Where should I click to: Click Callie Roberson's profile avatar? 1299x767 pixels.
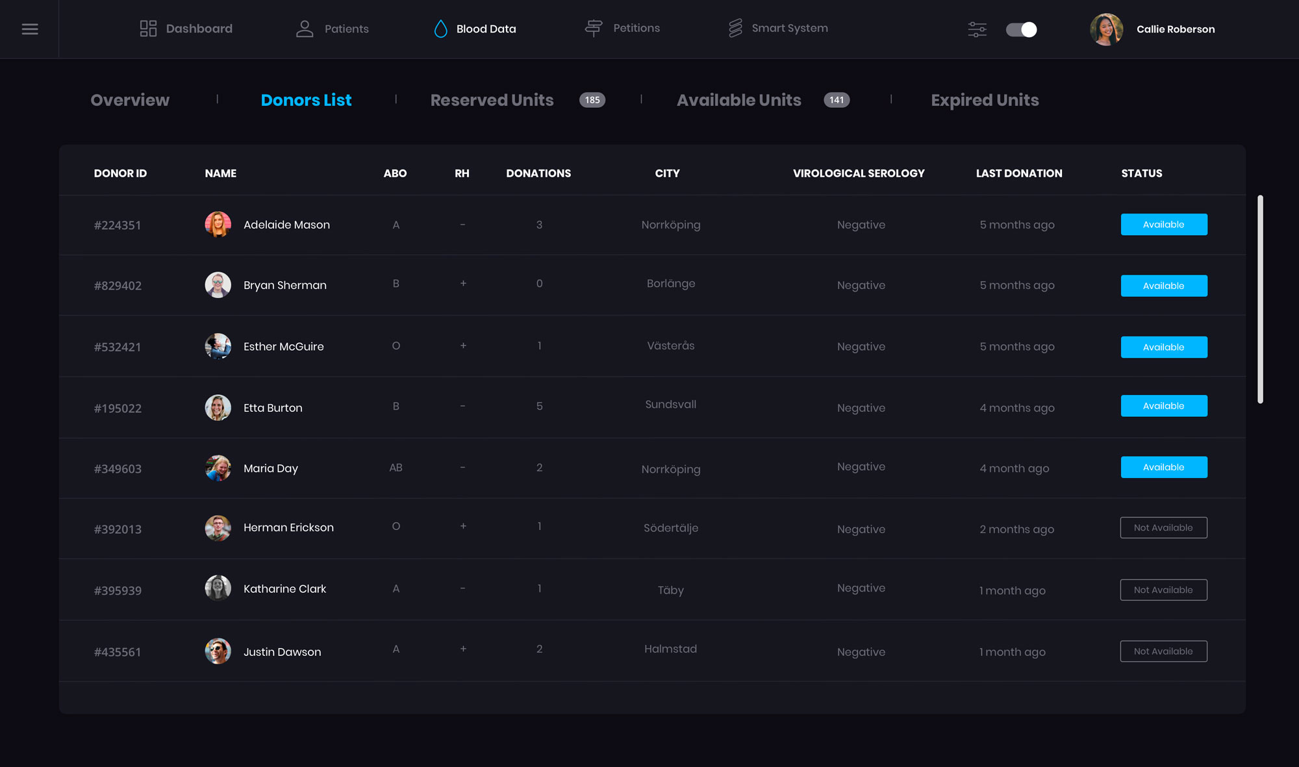(1106, 29)
